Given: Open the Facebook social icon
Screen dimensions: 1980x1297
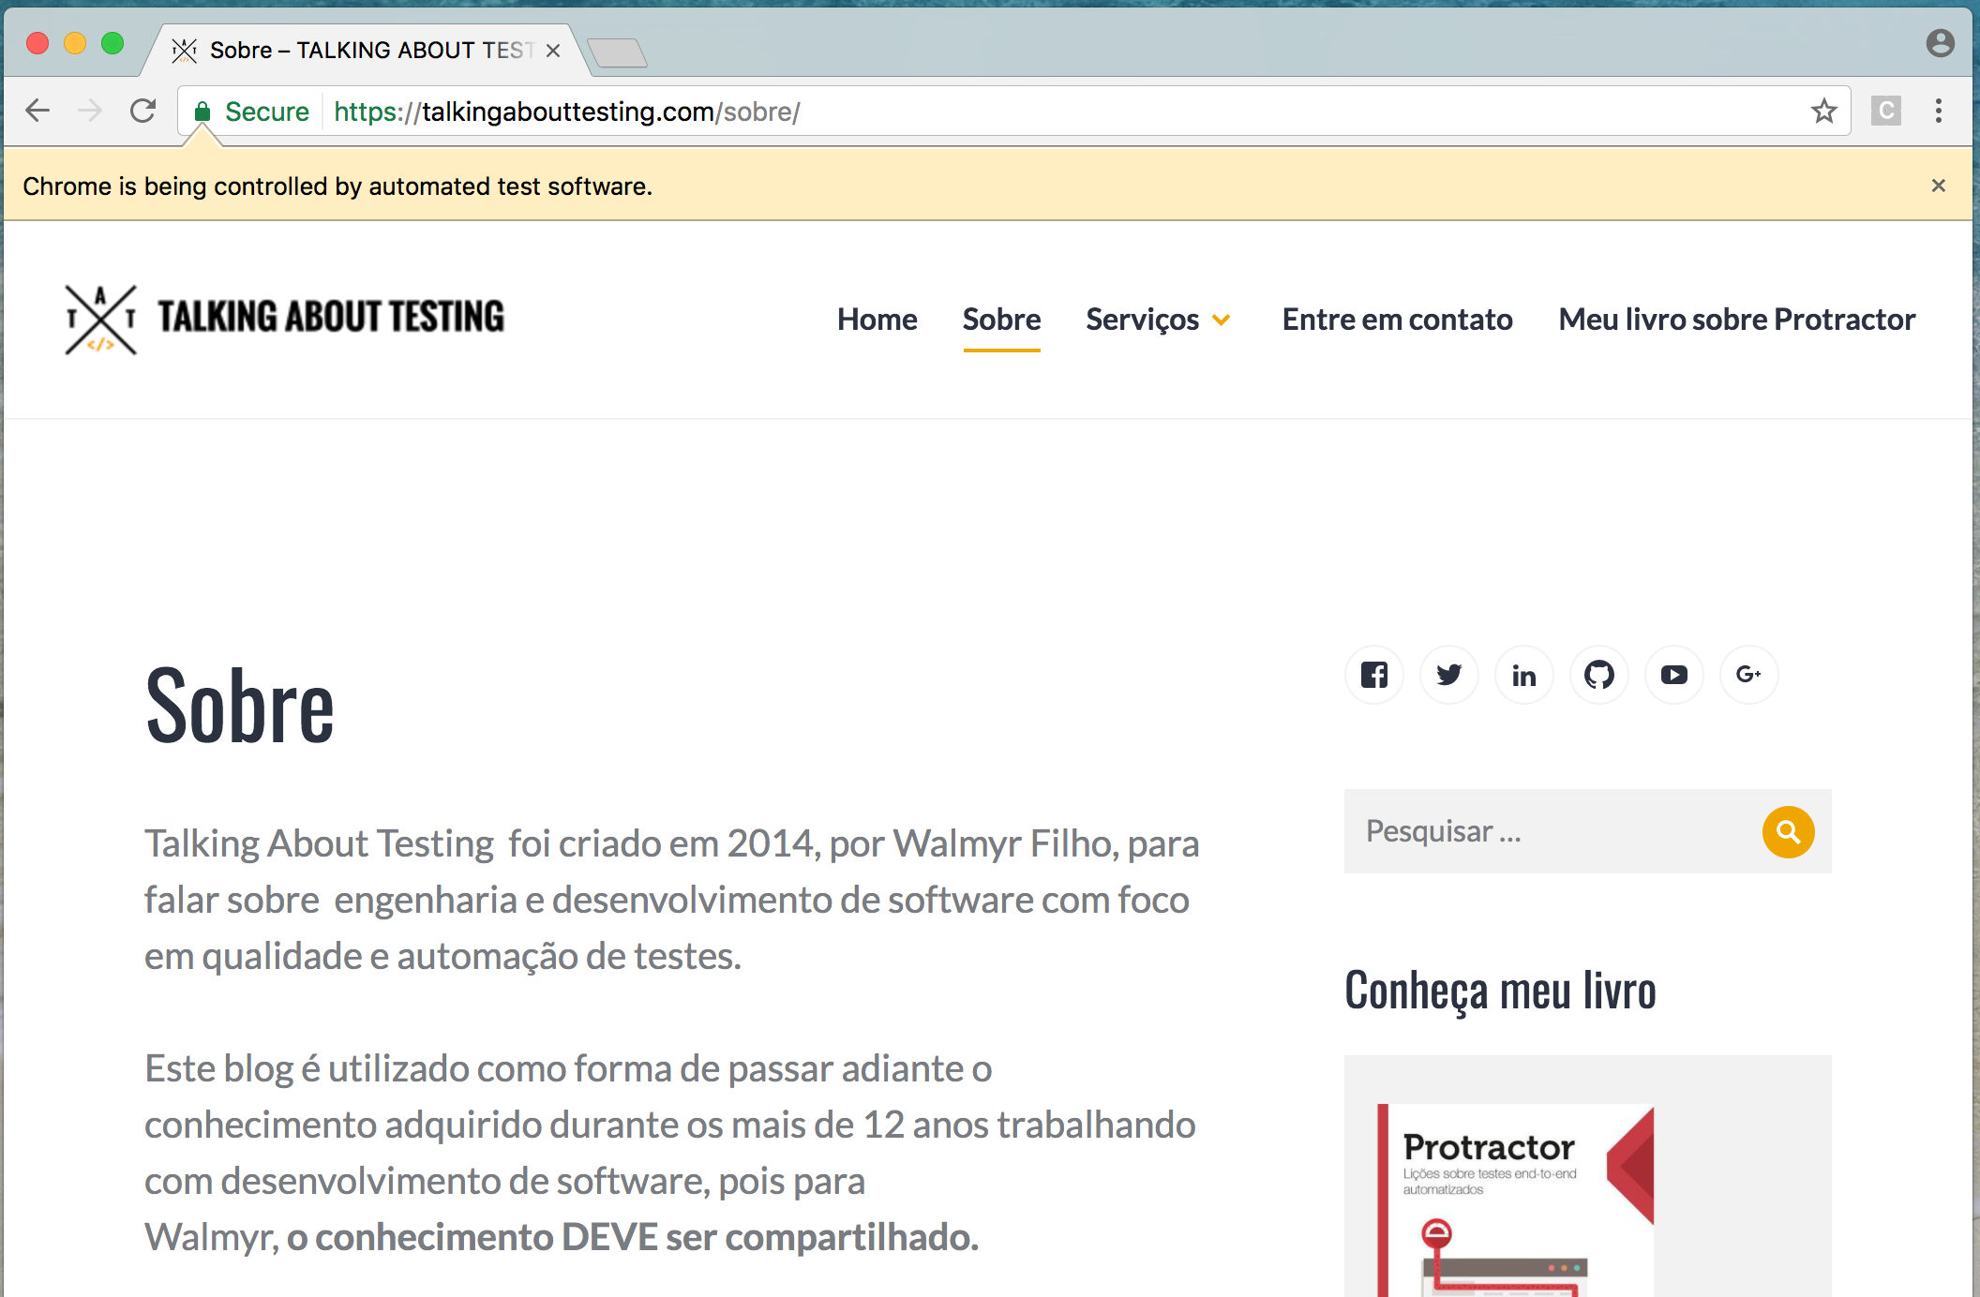Looking at the screenshot, I should pyautogui.click(x=1374, y=675).
